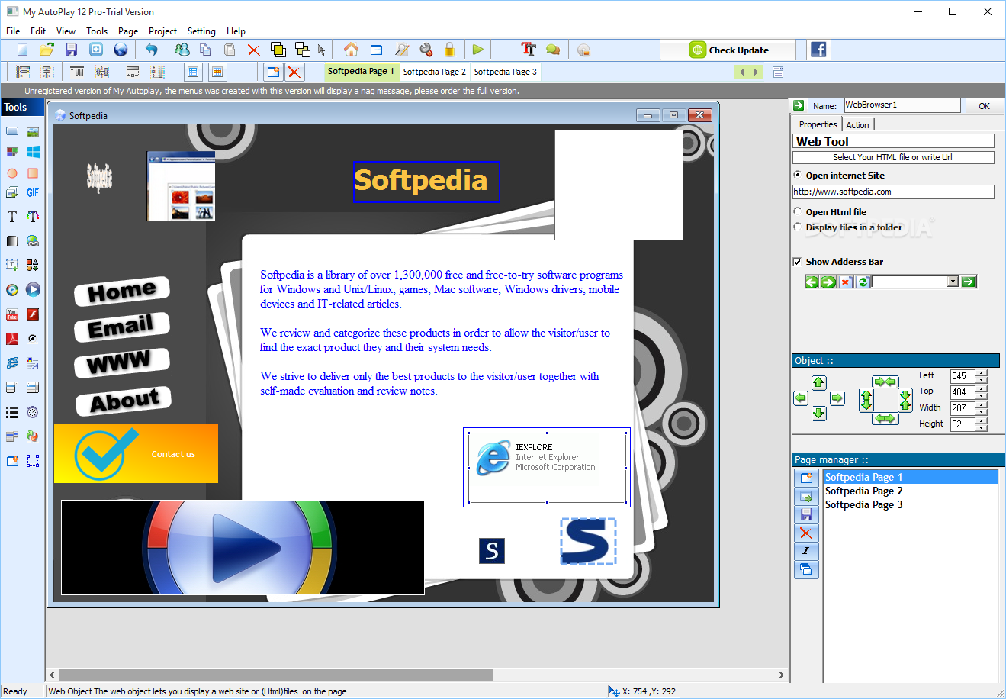The width and height of the screenshot is (1006, 699).
Task: Click the Home button on the page canvas
Action: 121,291
